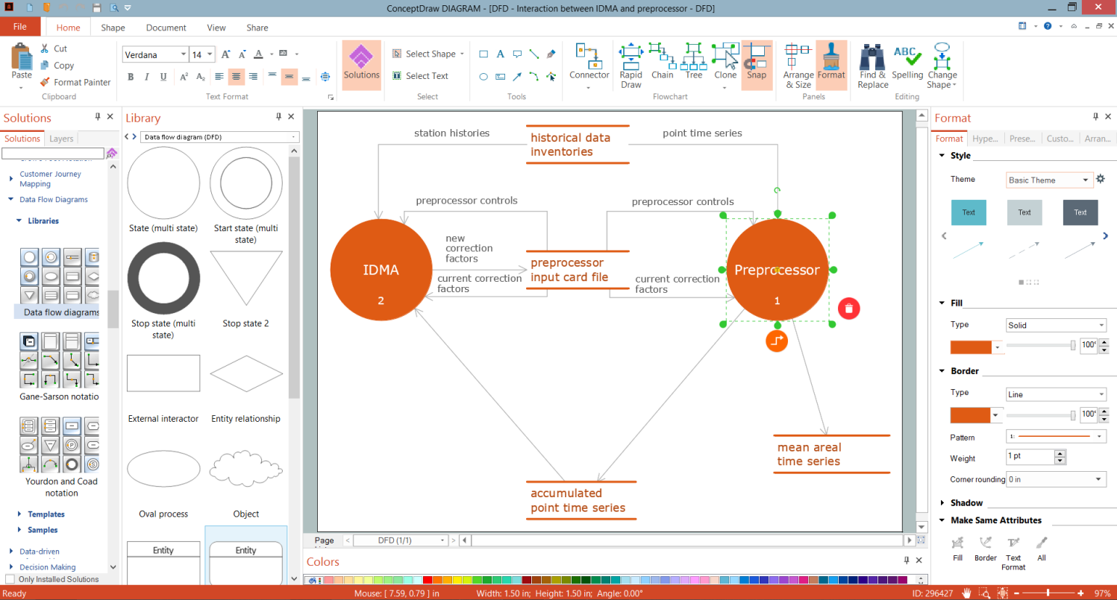The height and width of the screenshot is (600, 1117).
Task: Select the Connector tool
Action: pyautogui.click(x=589, y=66)
